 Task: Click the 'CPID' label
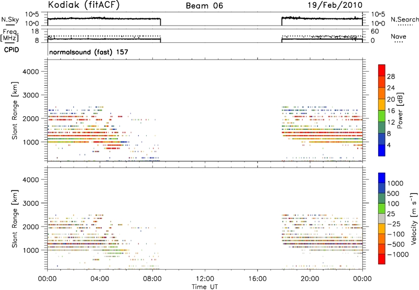[12, 50]
